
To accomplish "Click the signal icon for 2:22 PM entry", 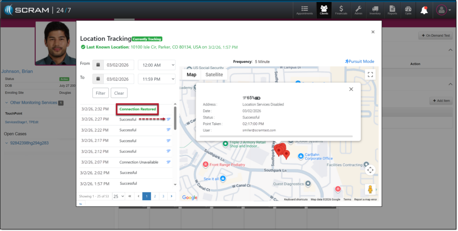I will point(169,130).
